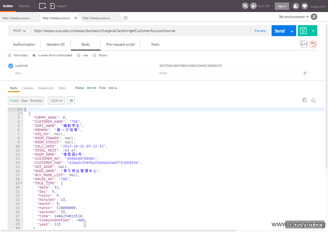Click the Supporters link
328x232 pixels.
pos(318,7)
